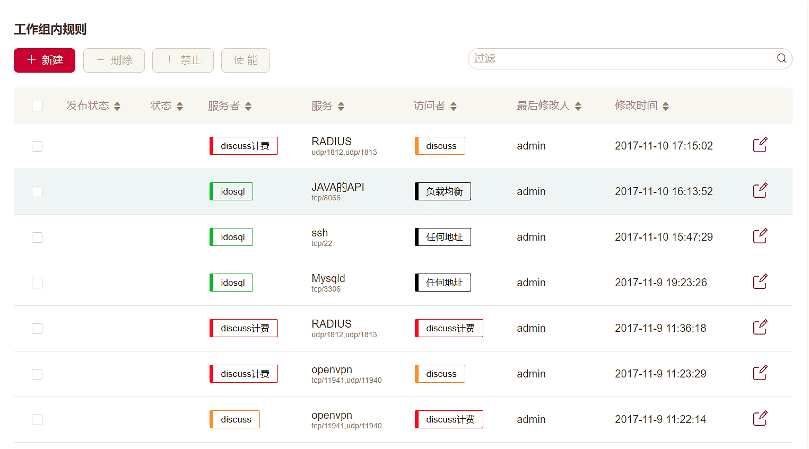Sort by 发布状态 column
The height and width of the screenshot is (449, 809).
tap(117, 106)
